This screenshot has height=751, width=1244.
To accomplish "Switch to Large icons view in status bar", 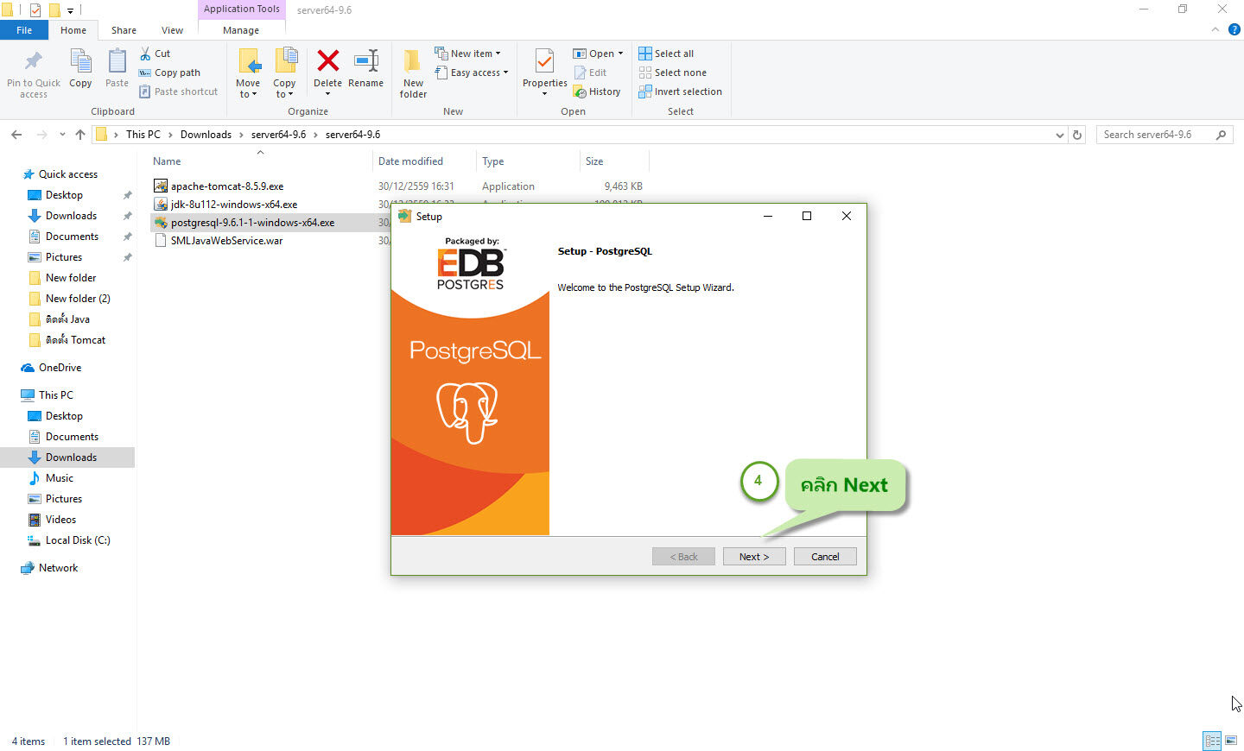I will click(x=1231, y=741).
